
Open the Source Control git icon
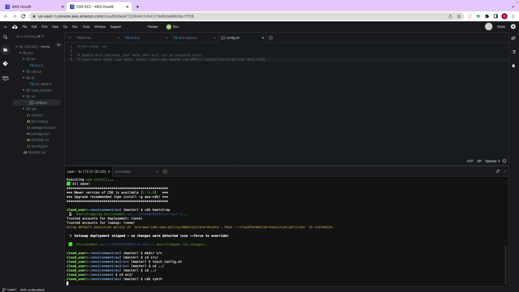pos(5,64)
